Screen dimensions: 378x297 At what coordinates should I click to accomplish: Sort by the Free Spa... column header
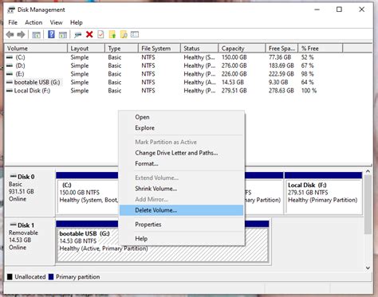point(282,49)
